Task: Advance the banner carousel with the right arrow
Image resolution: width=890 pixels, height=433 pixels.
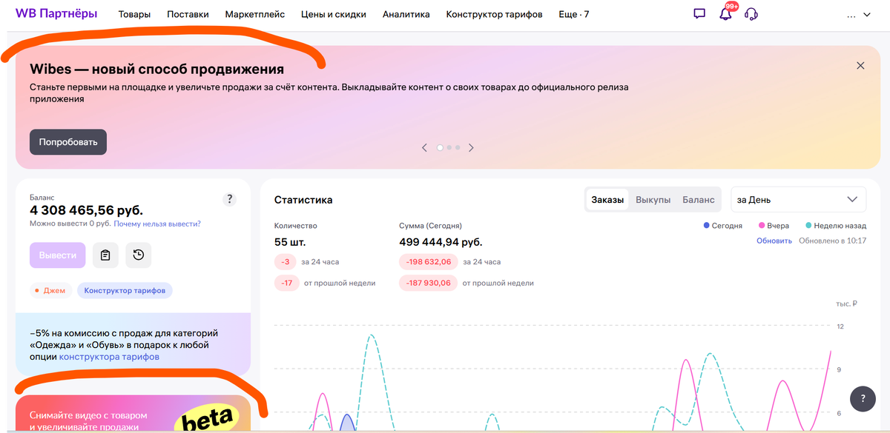Action: click(x=471, y=147)
